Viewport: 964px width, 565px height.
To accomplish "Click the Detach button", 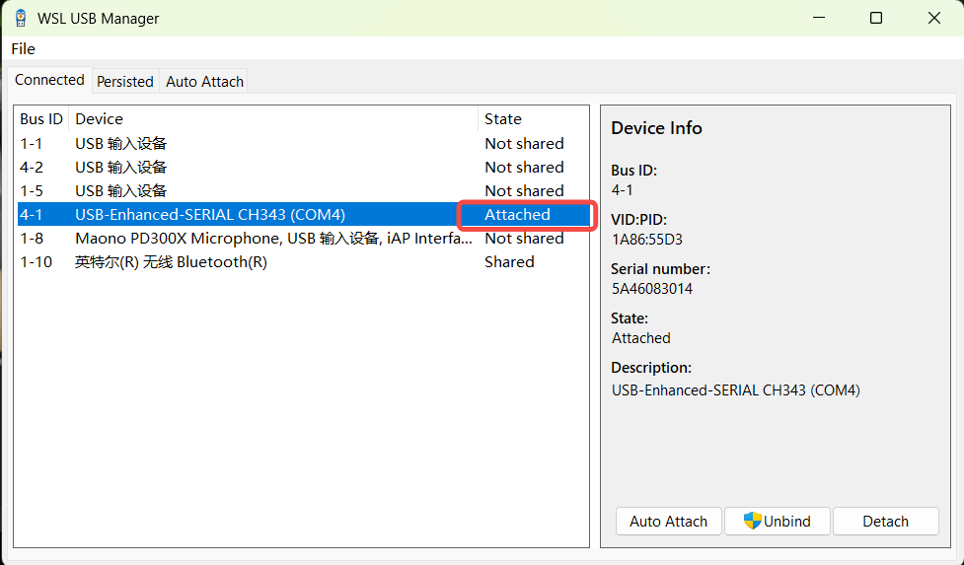I will pos(885,522).
